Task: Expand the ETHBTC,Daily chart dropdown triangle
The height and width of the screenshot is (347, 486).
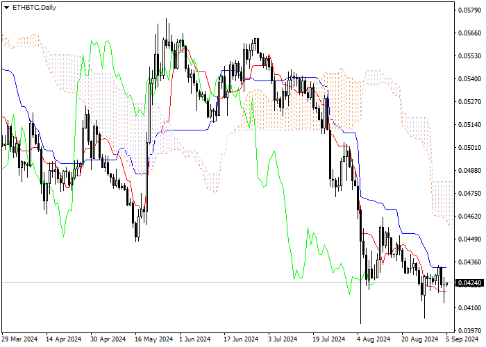Action: pyautogui.click(x=6, y=8)
